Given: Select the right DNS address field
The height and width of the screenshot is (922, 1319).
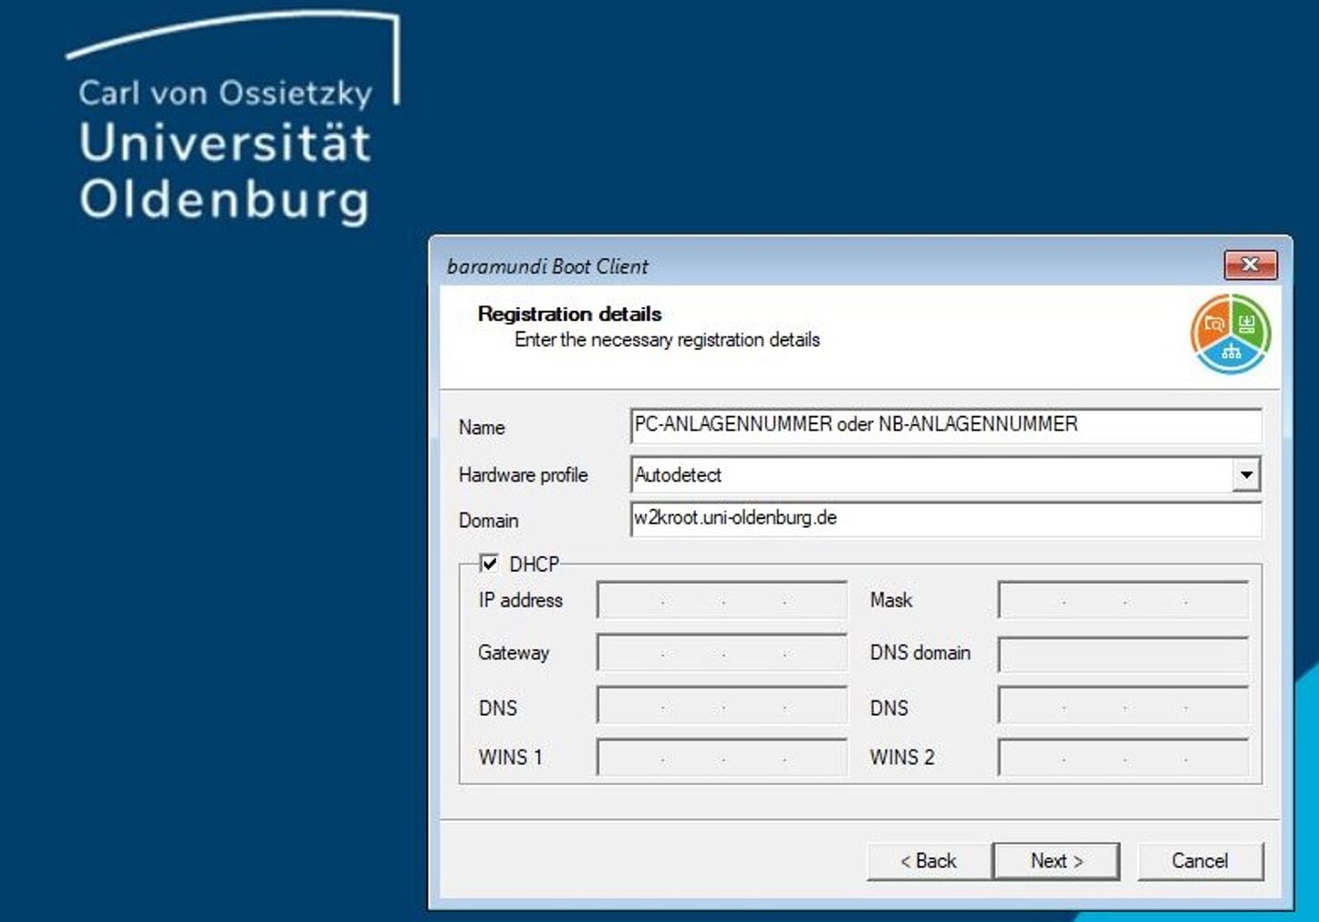Looking at the screenshot, I should pyautogui.click(x=1123, y=707).
